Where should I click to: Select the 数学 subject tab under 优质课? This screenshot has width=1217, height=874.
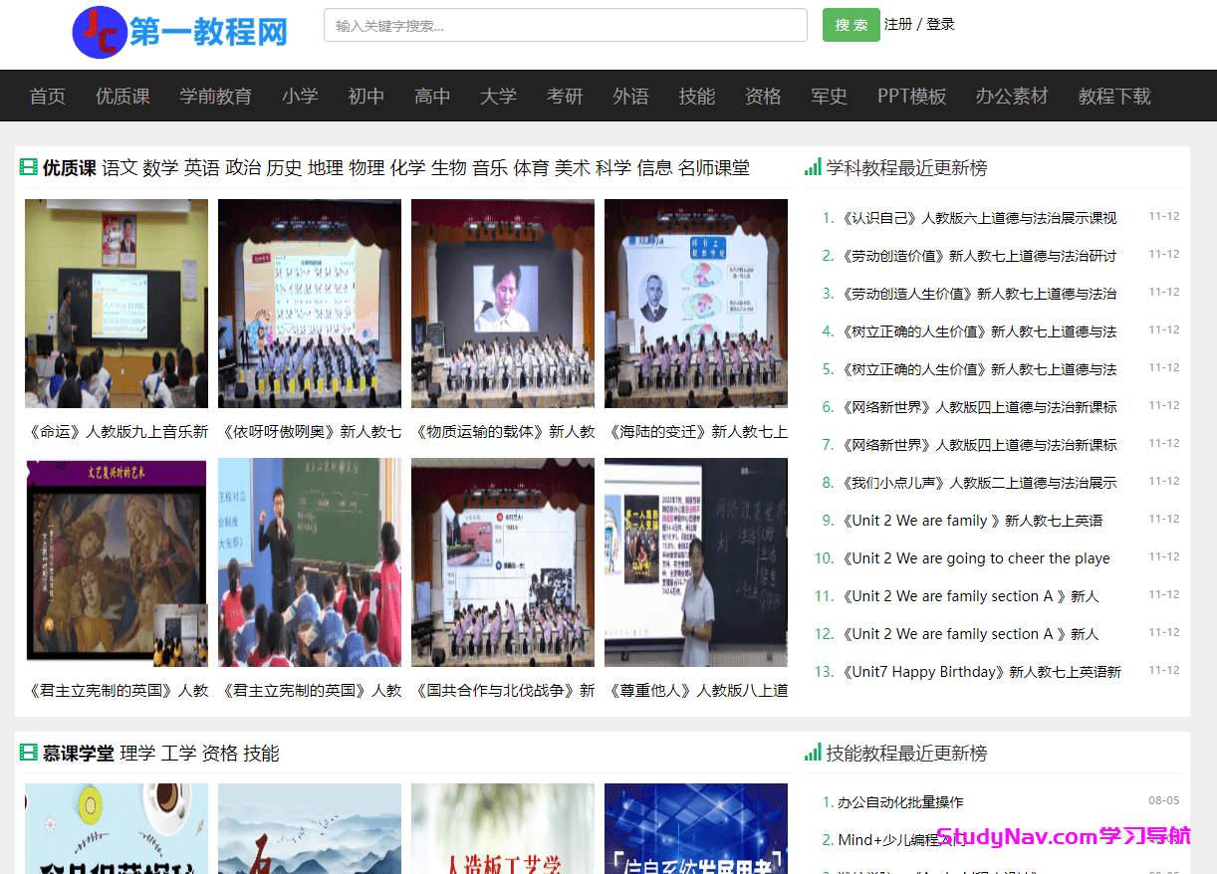coord(160,168)
